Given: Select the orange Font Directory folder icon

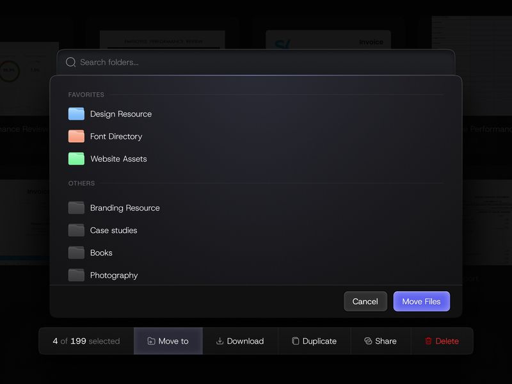Looking at the screenshot, I should (x=76, y=136).
